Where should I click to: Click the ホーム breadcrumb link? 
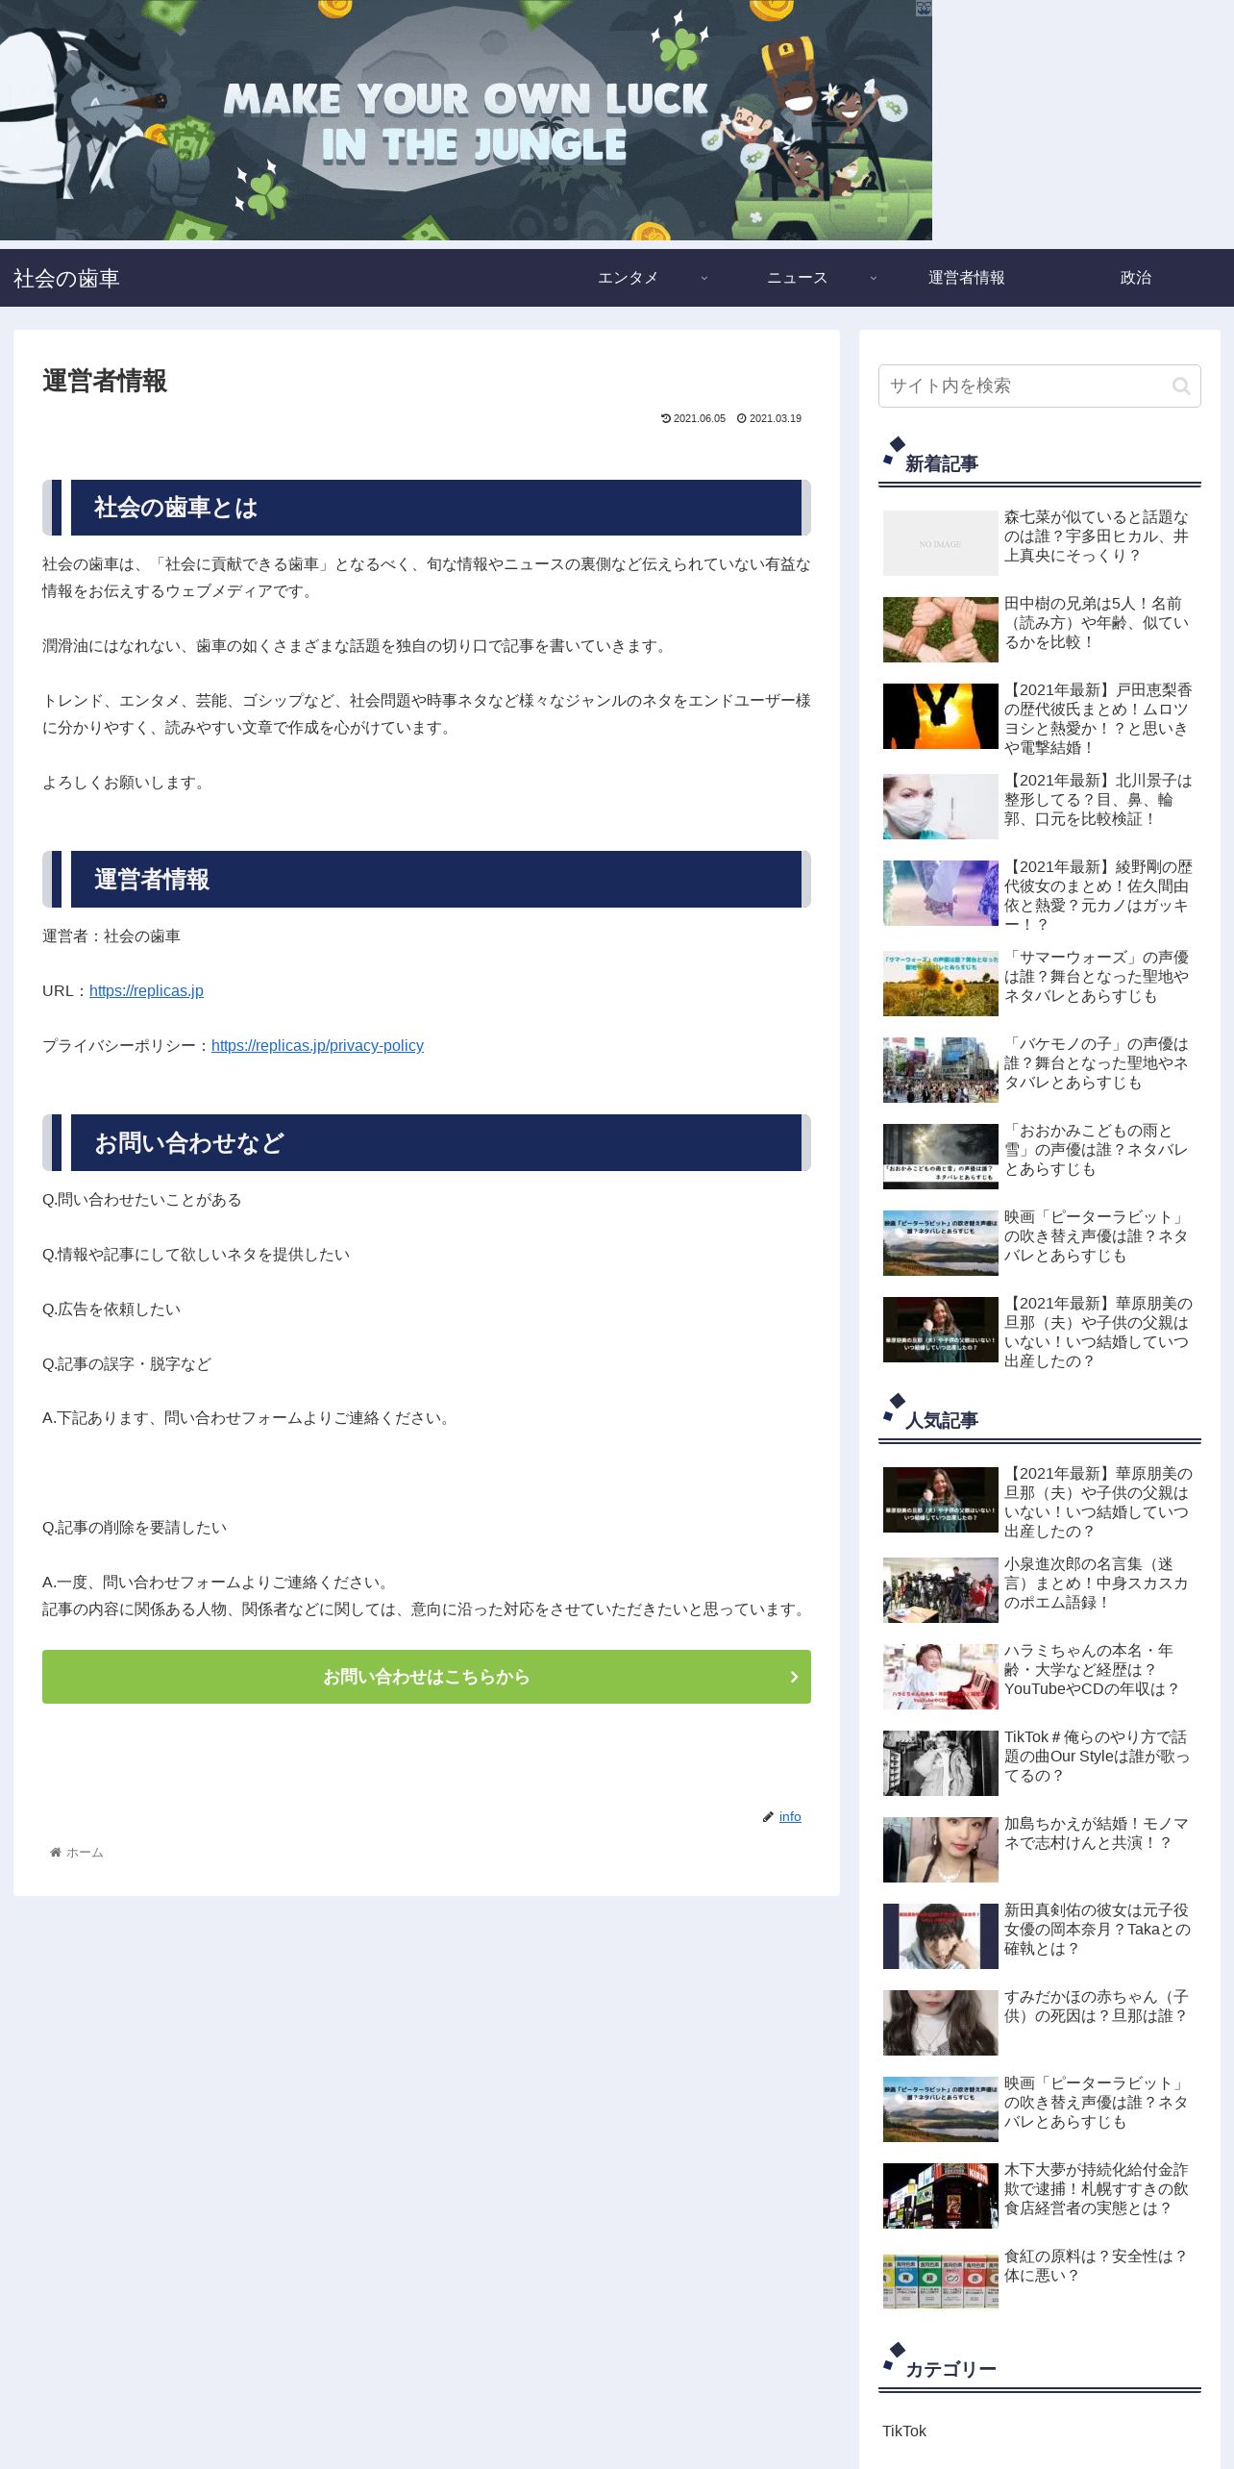(x=85, y=1852)
